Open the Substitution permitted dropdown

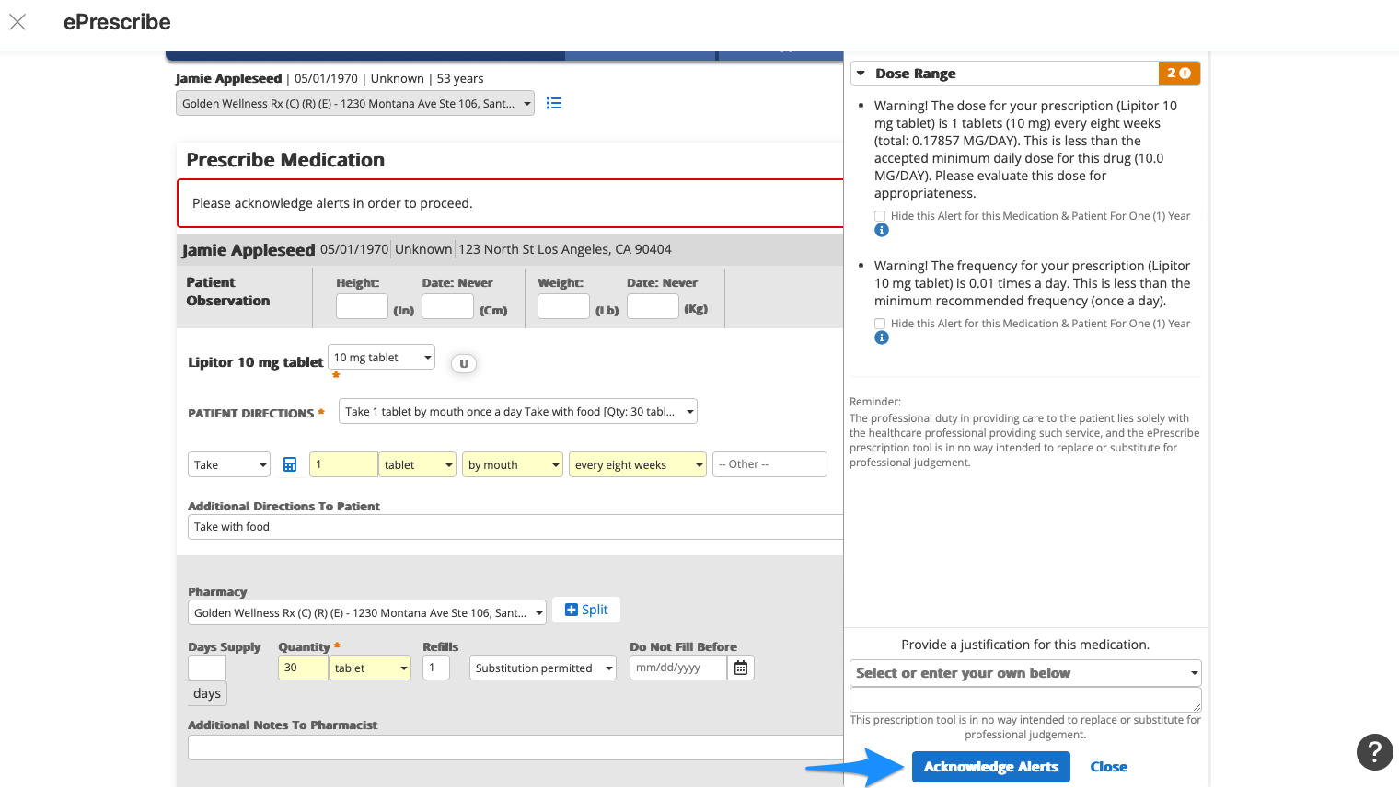point(543,668)
